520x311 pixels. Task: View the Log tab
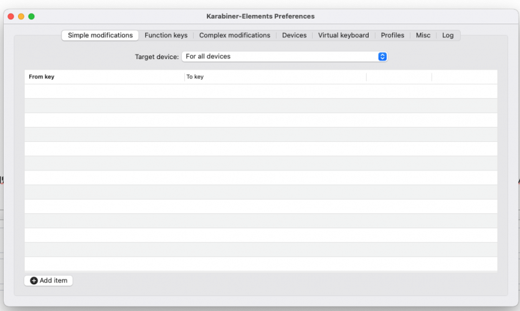pyautogui.click(x=448, y=35)
